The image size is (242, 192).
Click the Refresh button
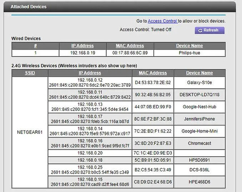coord(210,30)
